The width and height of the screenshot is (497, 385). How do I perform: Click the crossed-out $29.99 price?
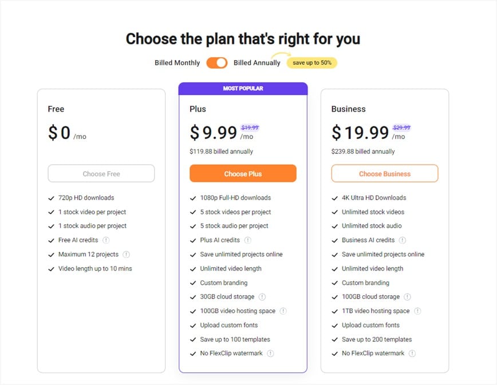401,128
